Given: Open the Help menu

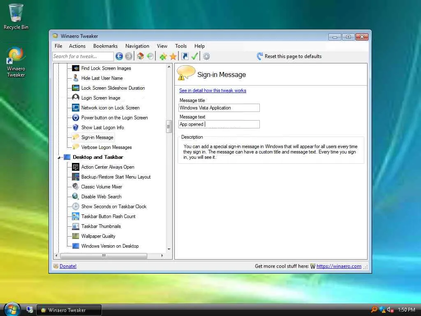Looking at the screenshot, I should 199,46.
